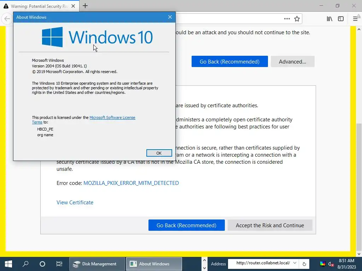Open the Firefox hamburger menu
The image size is (362, 271).
pyautogui.click(x=355, y=19)
